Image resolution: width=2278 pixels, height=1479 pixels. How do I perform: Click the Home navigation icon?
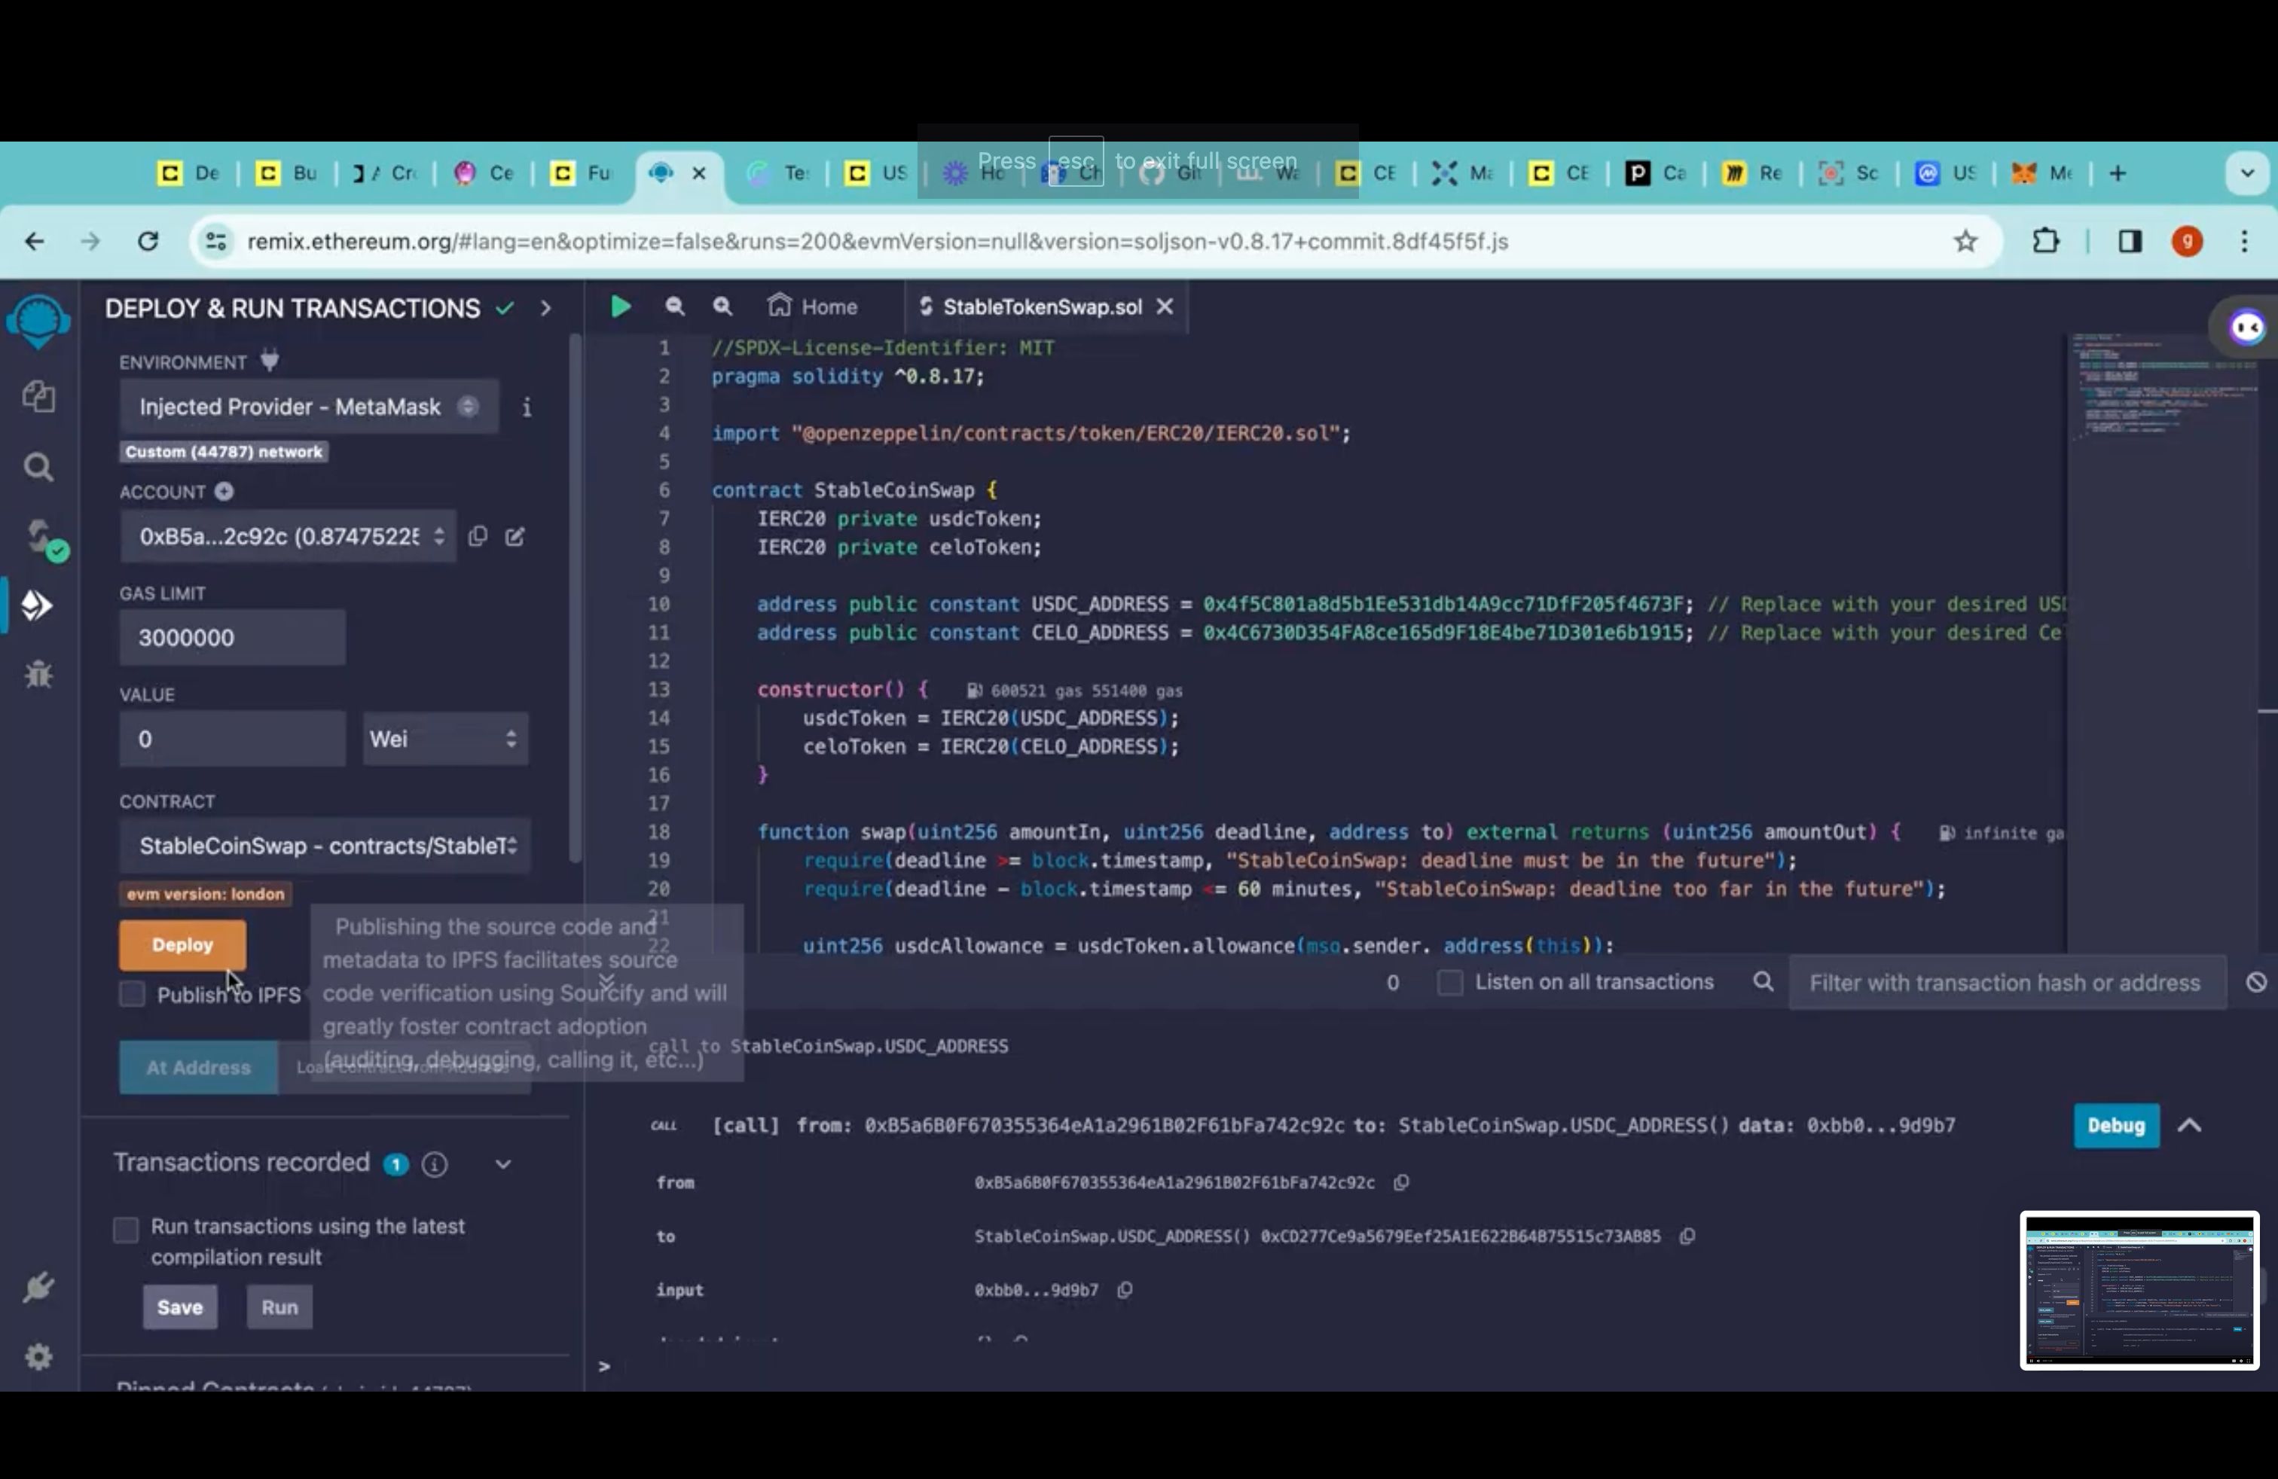coord(777,306)
